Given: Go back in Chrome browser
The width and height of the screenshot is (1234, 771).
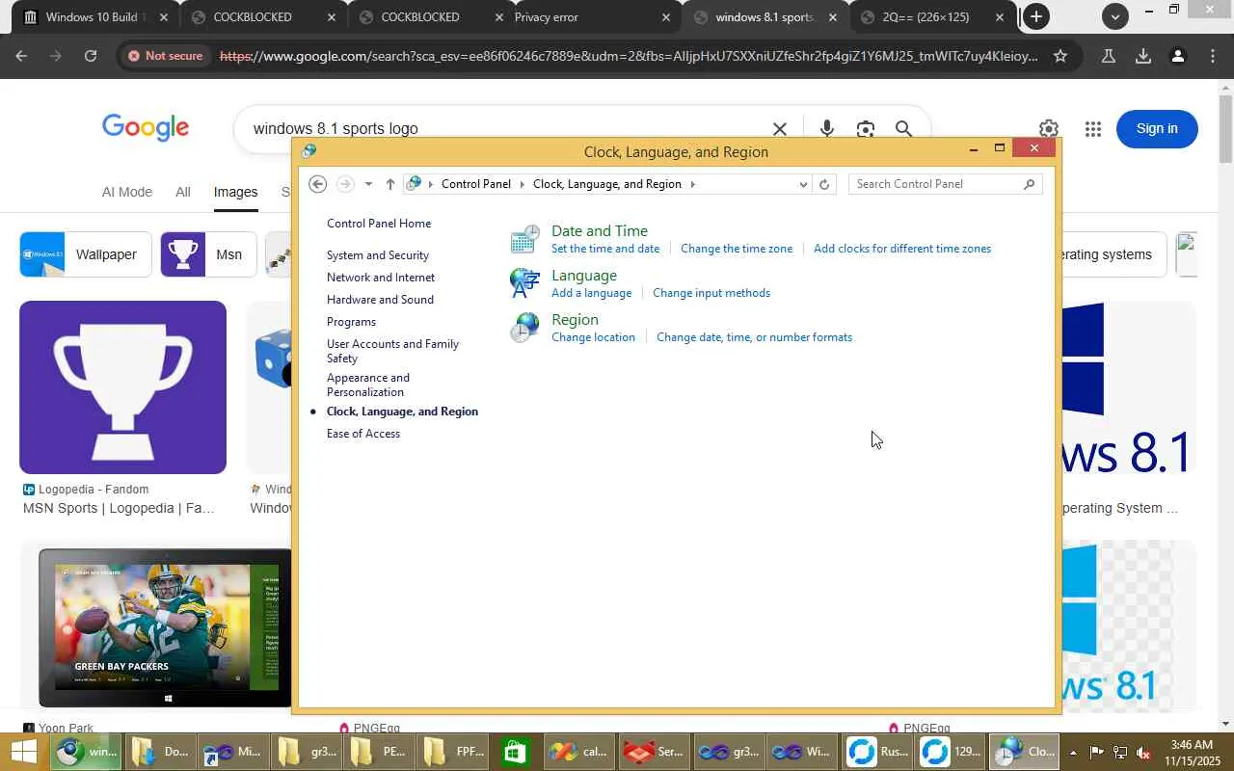Looking at the screenshot, I should 21,56.
